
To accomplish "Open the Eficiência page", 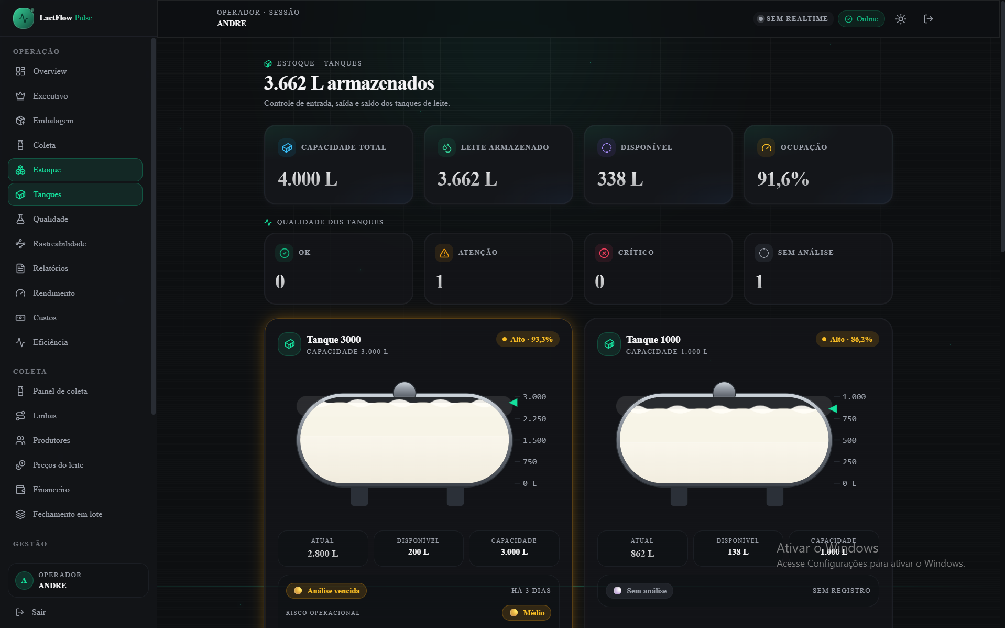I will 75,342.
